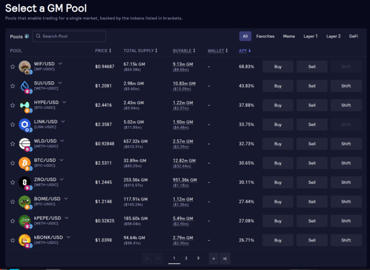Switch to DeFi filter tab
Image resolution: width=370 pixels, height=270 pixels.
tap(354, 36)
